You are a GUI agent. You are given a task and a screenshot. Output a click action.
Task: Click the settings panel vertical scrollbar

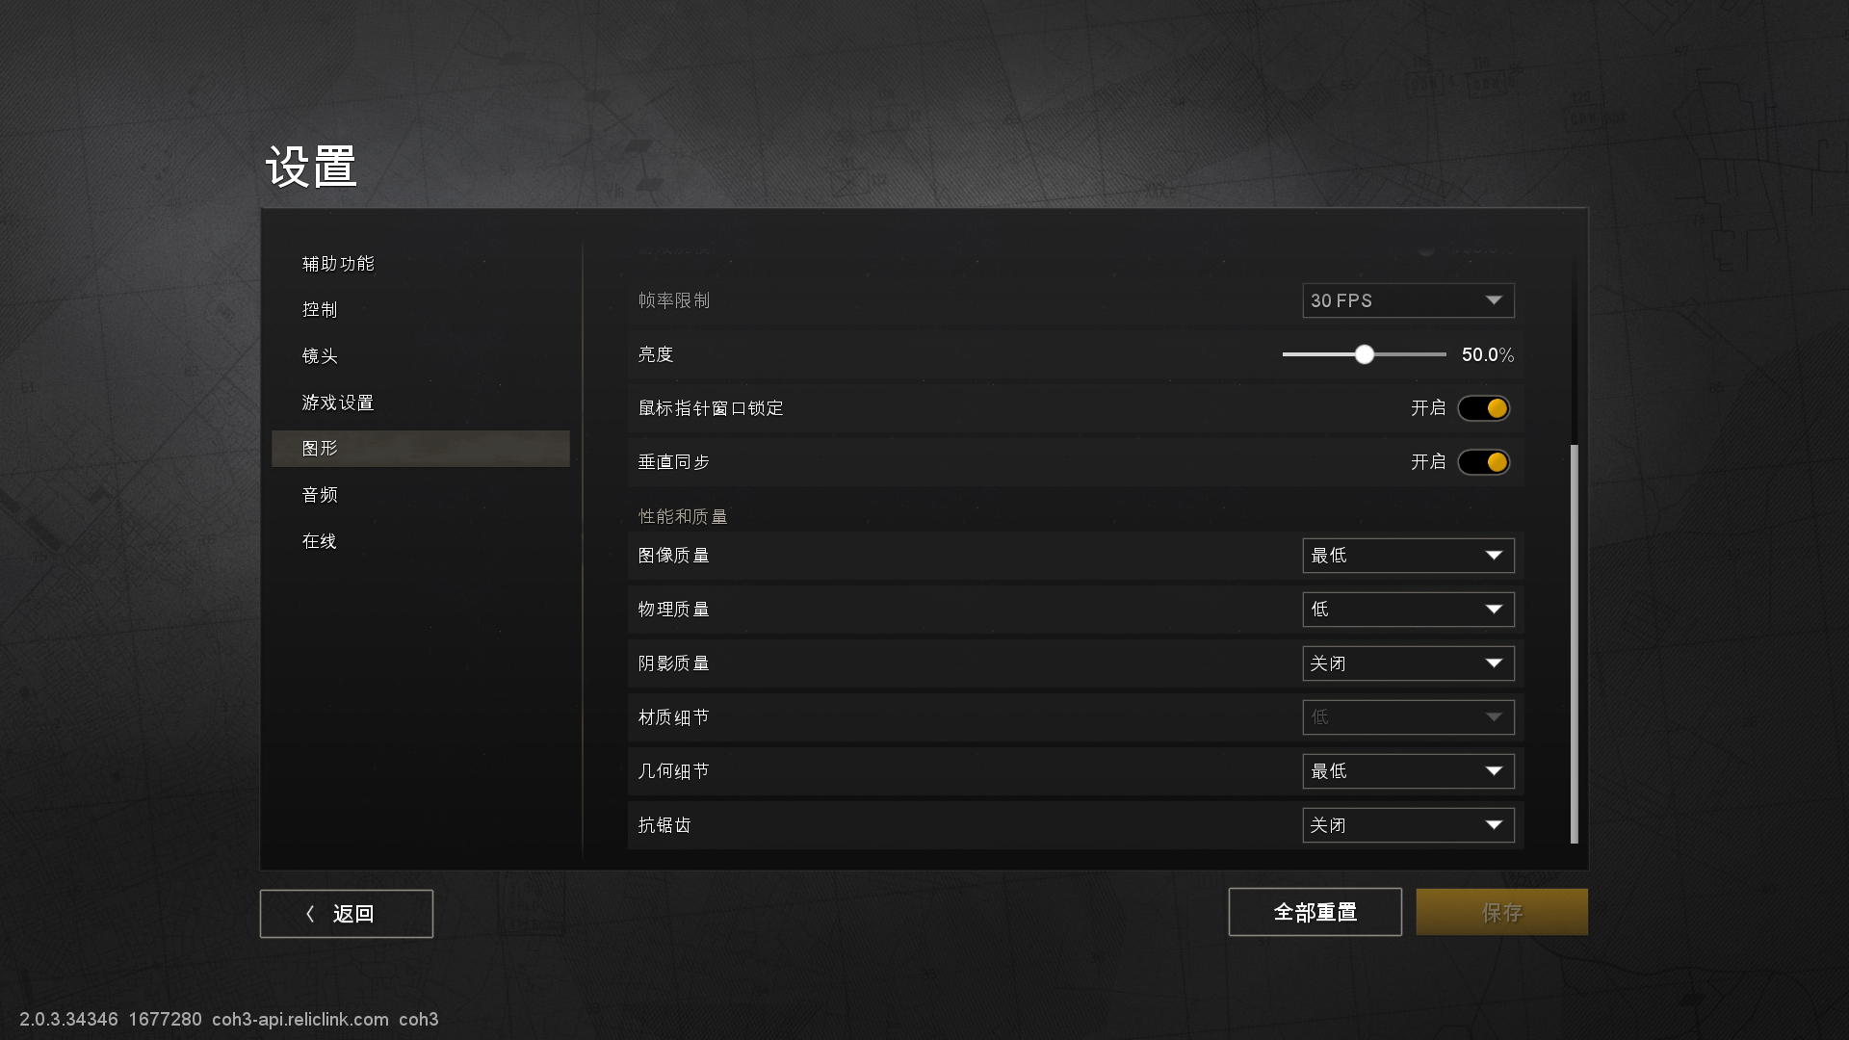[1575, 643]
